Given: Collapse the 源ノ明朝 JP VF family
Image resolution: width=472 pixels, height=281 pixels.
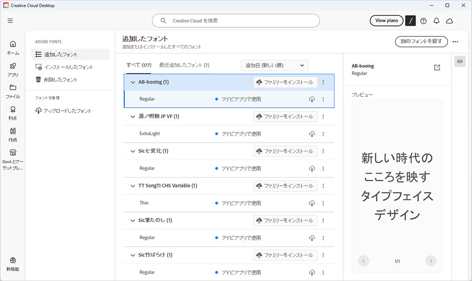Looking at the screenshot, I should coord(133,117).
